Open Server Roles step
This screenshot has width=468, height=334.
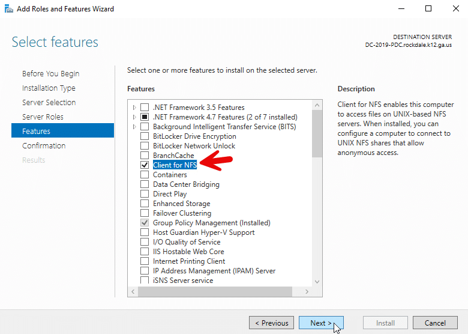[43, 117]
